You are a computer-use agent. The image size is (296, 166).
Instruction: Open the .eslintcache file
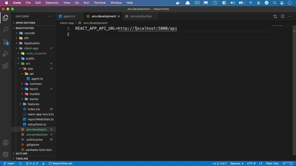(x=34, y=140)
